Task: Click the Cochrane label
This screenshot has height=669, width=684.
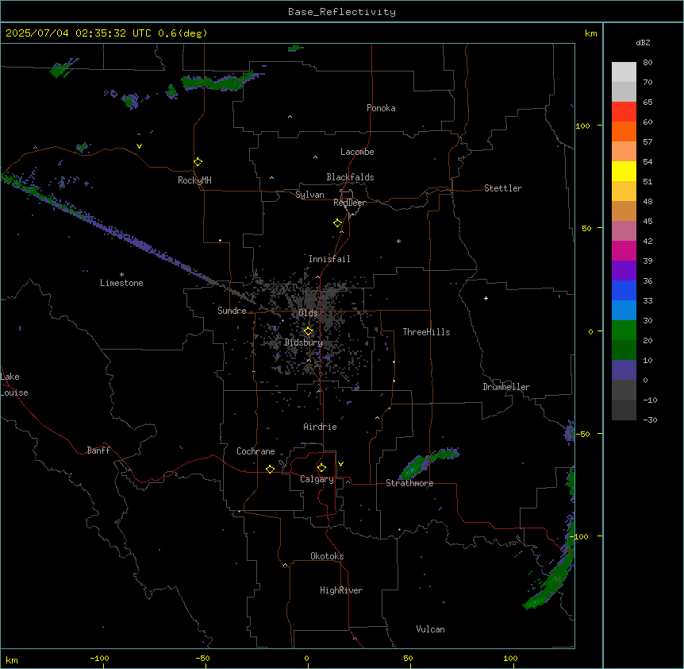Action: 256,451
